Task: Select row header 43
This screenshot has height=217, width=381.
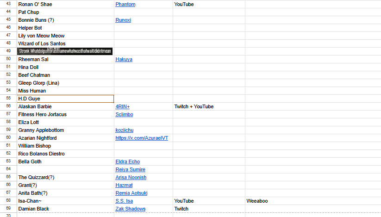Action: point(8,4)
